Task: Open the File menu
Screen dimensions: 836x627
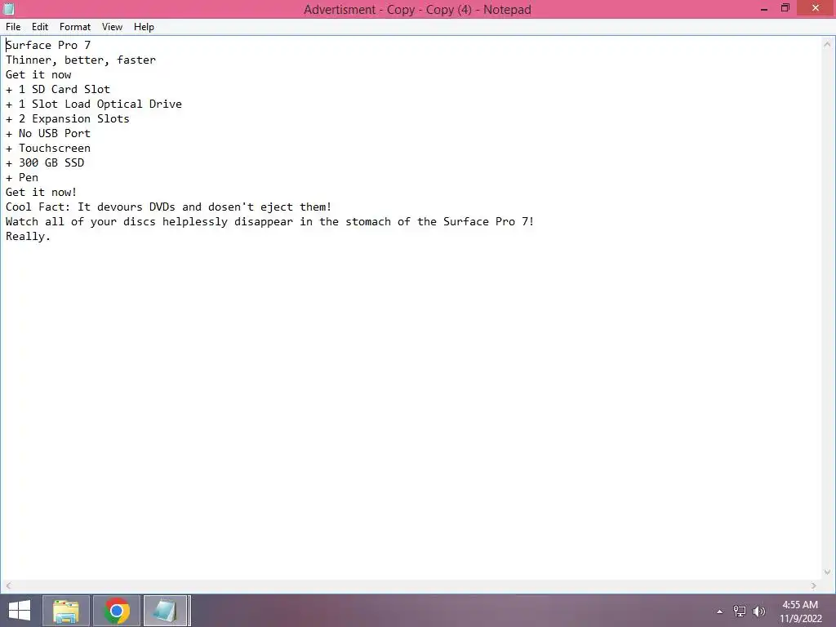Action: point(13,27)
